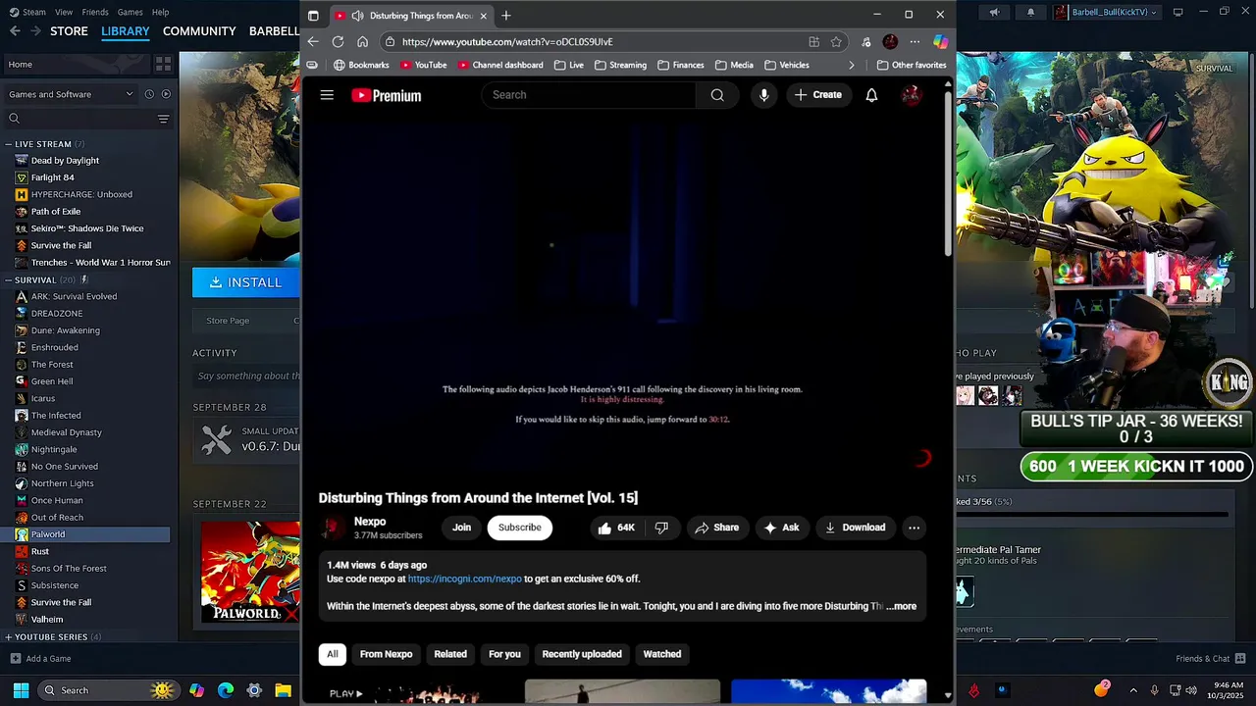
Task: Show more favorites bar items chevron
Action: click(851, 65)
